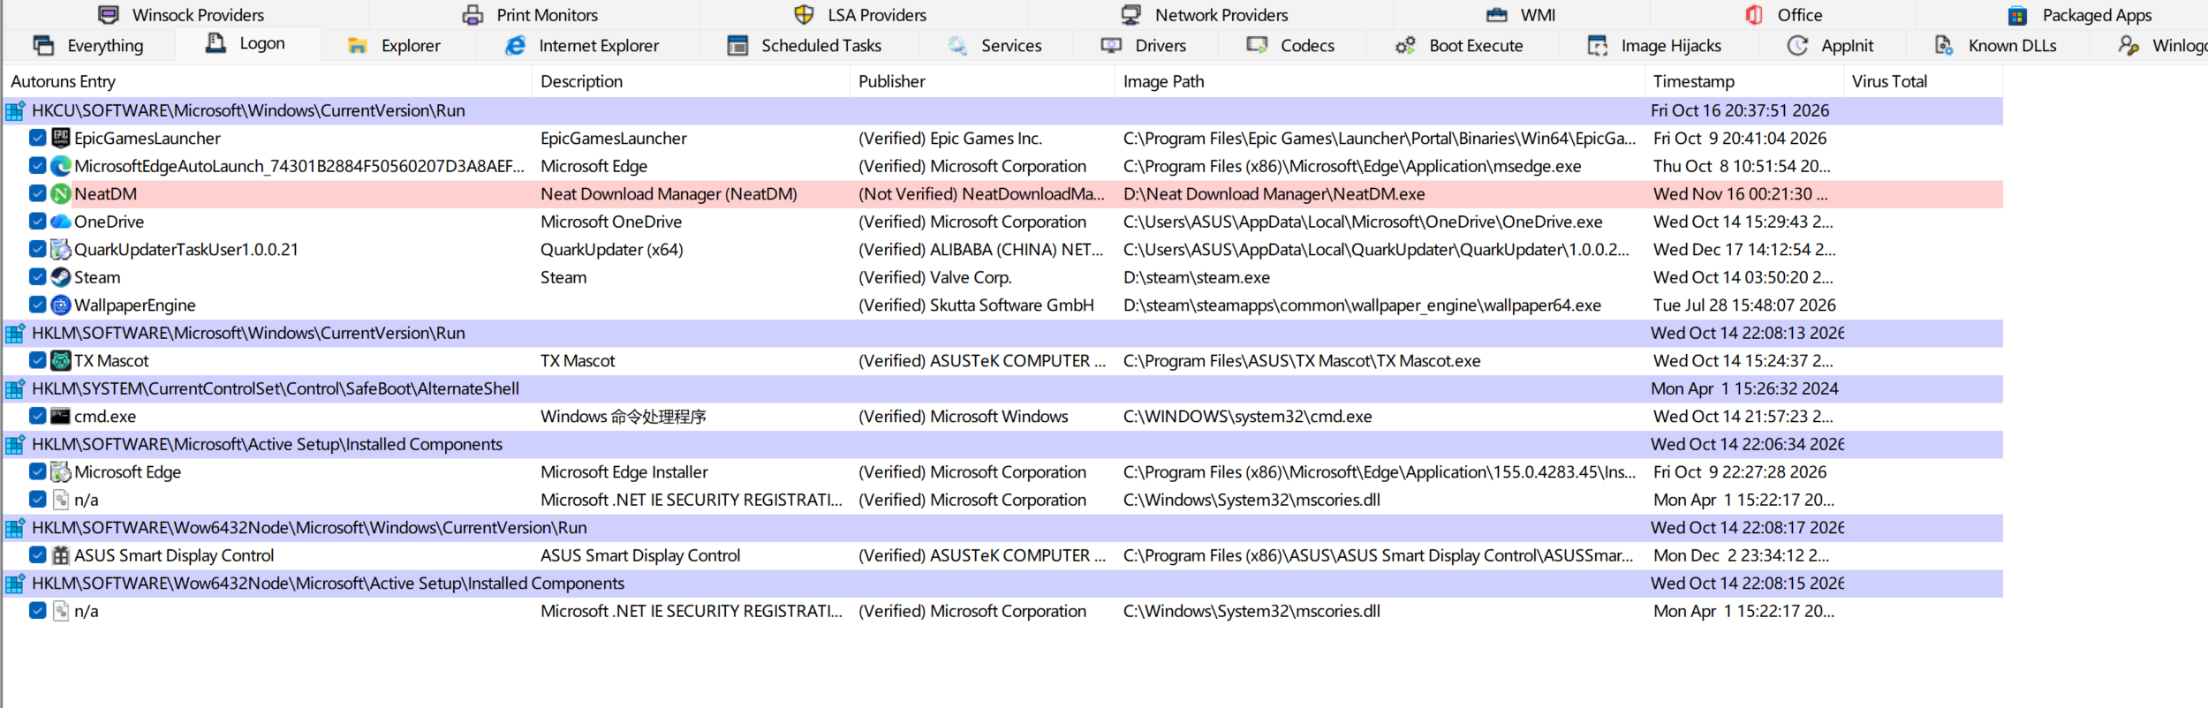
Task: Click the Winsock Providers tab icon
Action: click(109, 15)
